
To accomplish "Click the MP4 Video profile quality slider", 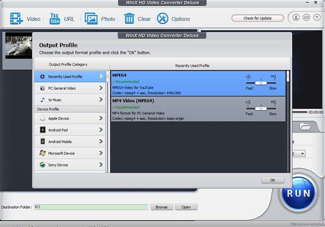I will click(x=261, y=109).
